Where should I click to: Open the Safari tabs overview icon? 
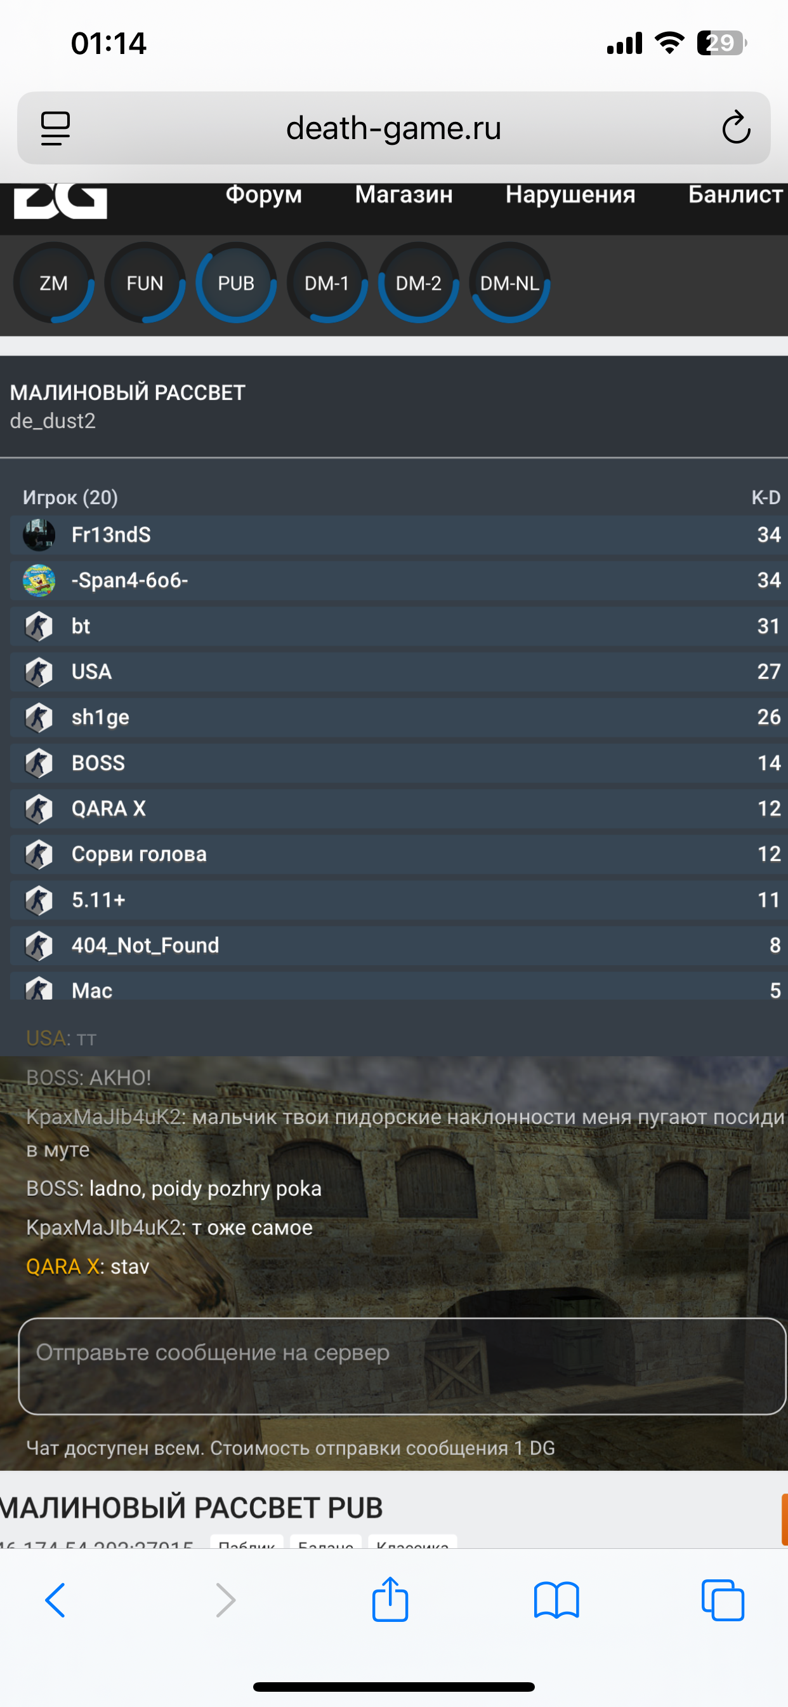(x=723, y=1600)
